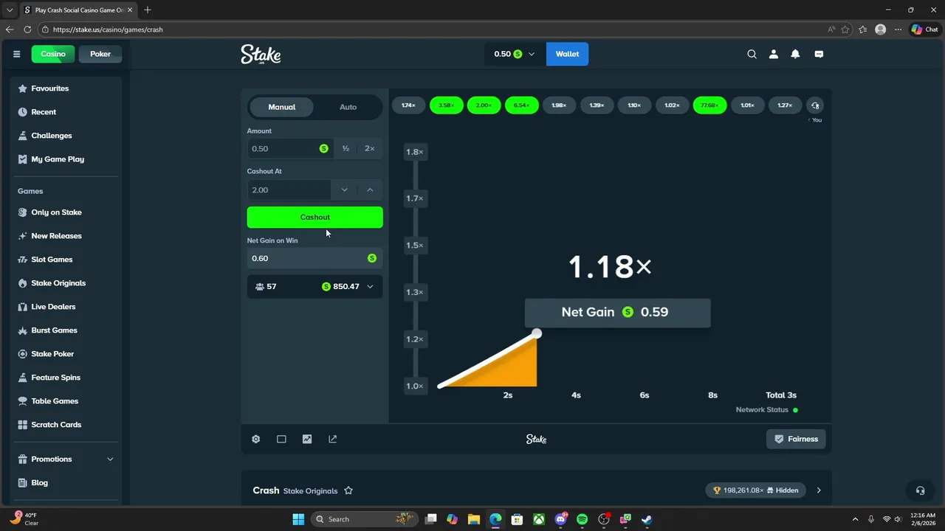Open the user profile icon
Viewport: 945px width, 531px height.
pyautogui.click(x=774, y=54)
